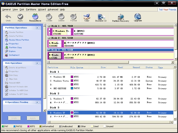
Task: Click Rebuild MBR in Disk Operations
Action: (x=14, y=83)
